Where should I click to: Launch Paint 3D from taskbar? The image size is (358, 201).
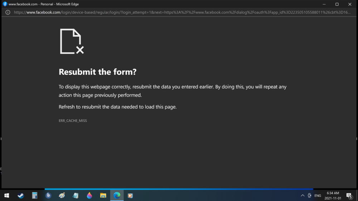pyautogui.click(x=89, y=196)
